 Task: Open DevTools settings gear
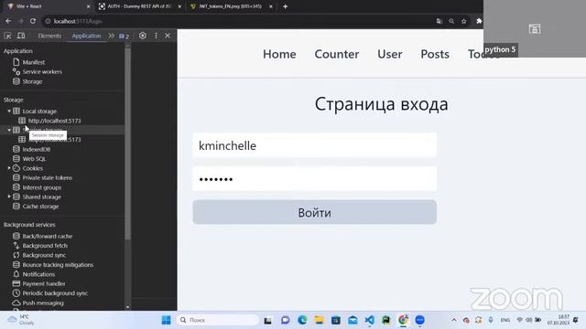click(x=143, y=36)
